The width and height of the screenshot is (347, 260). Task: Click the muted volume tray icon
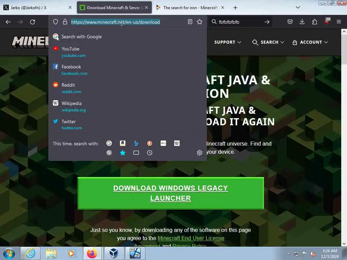pyautogui.click(x=313, y=254)
